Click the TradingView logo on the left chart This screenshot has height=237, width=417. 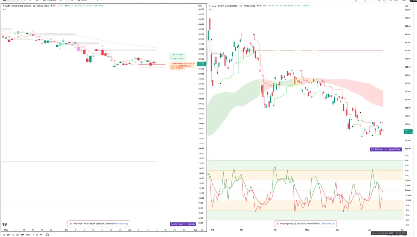pos(5,224)
